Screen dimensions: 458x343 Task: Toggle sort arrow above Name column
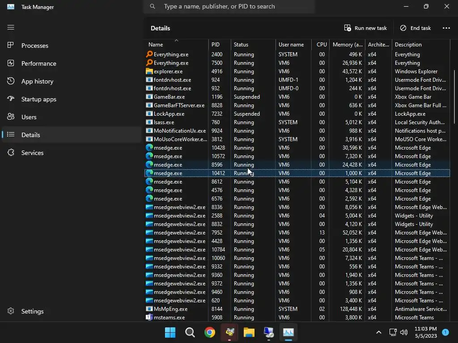tap(176, 40)
